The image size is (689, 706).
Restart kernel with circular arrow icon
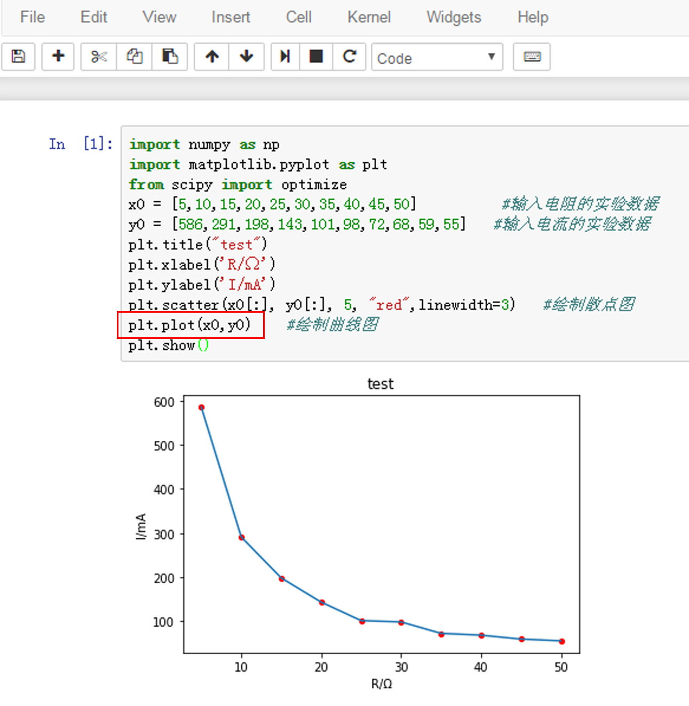[350, 57]
